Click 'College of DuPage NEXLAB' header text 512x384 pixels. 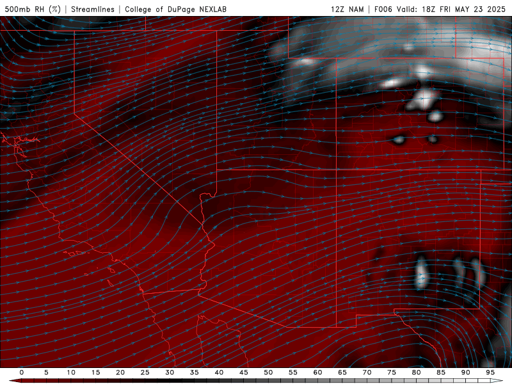(175, 9)
